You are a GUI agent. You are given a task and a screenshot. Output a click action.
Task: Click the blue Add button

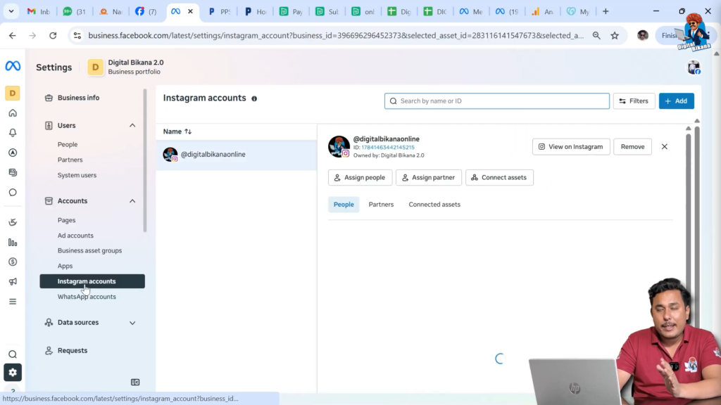pos(676,101)
